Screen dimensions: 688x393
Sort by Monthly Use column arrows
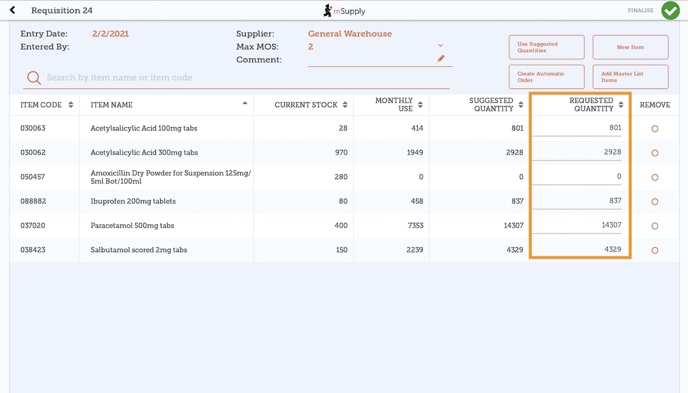tap(420, 105)
